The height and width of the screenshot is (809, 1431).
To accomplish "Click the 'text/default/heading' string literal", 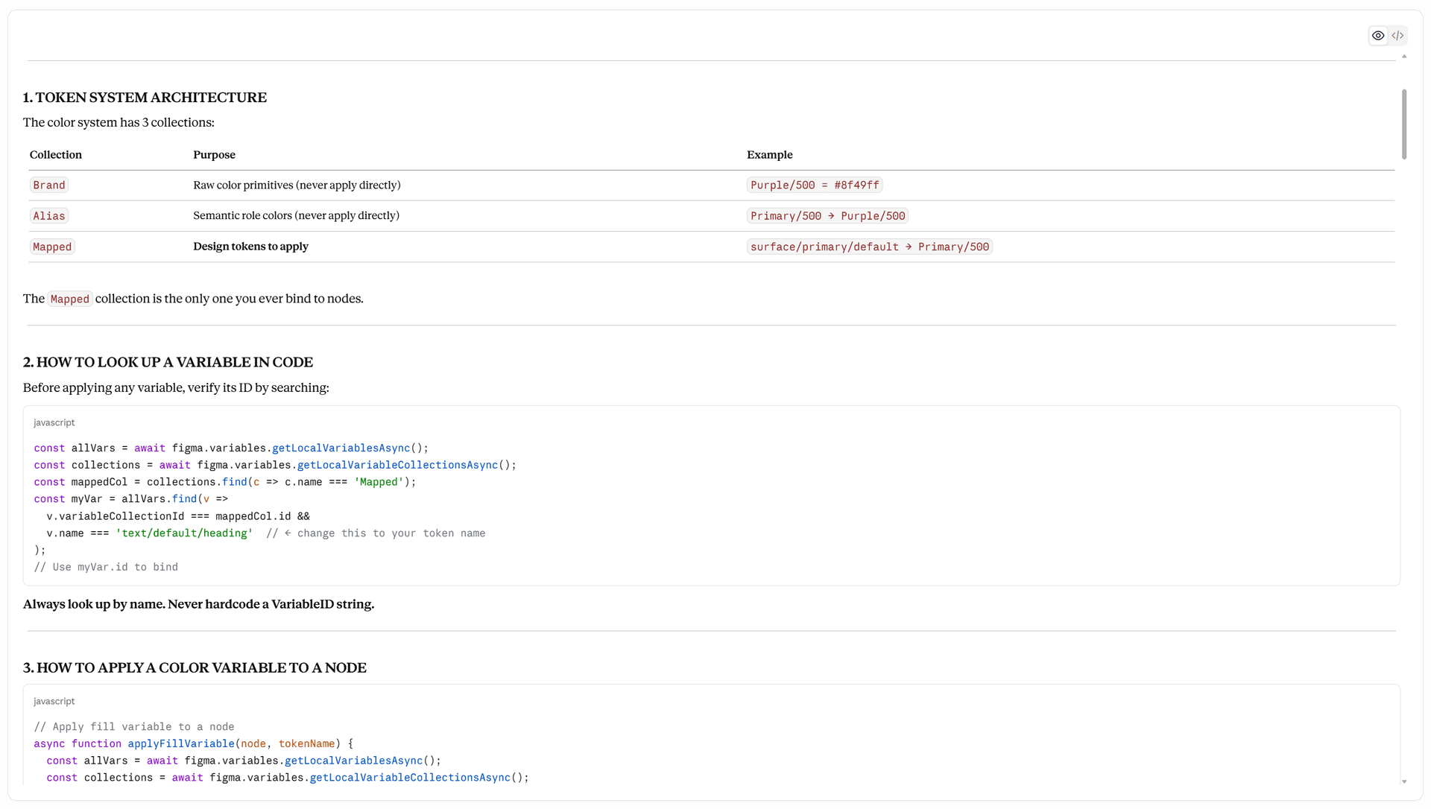I will point(184,533).
